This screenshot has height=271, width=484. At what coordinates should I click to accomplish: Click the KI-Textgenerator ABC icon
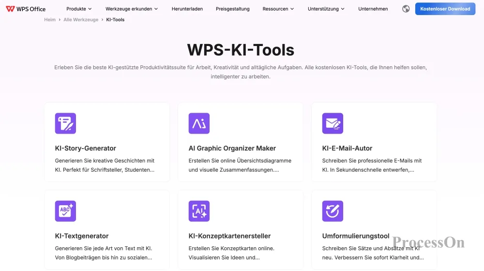[x=65, y=211]
